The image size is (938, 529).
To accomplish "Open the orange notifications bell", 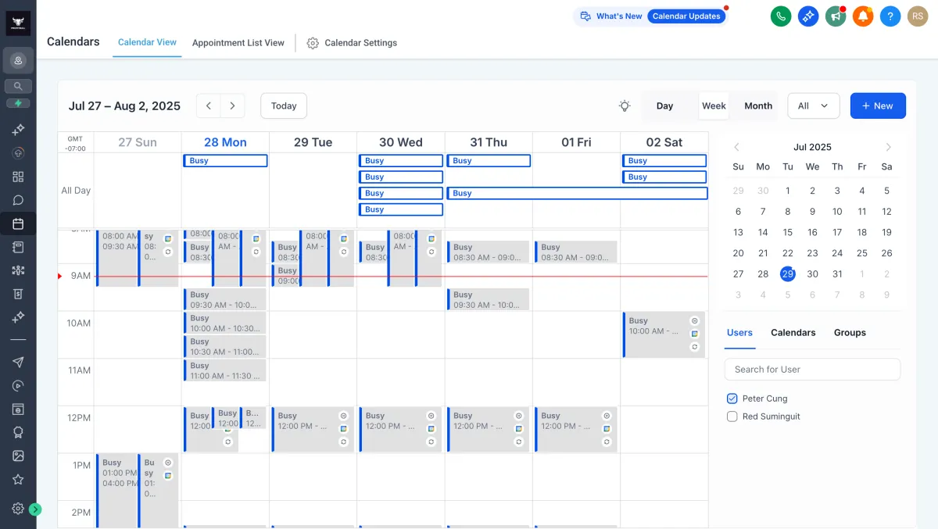I will [863, 16].
